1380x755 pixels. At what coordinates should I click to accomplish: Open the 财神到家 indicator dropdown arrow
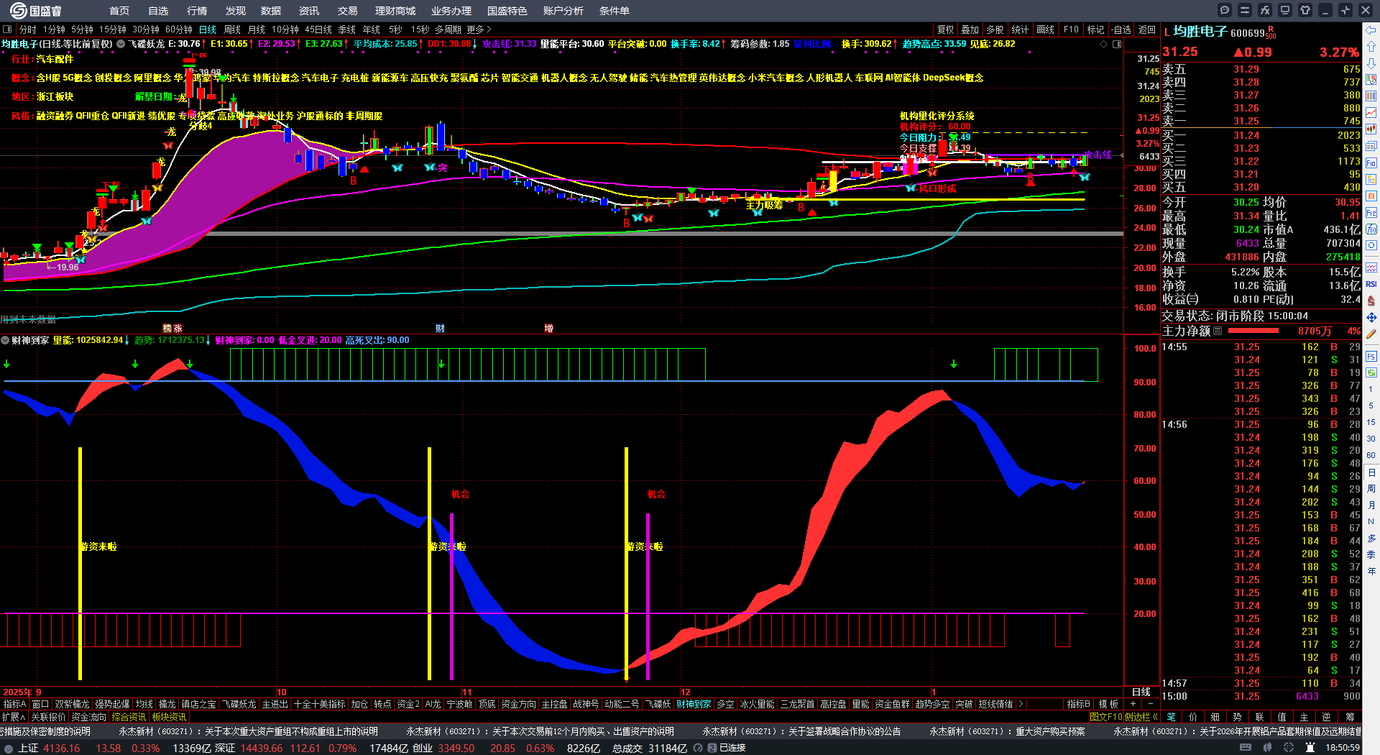coord(5,340)
